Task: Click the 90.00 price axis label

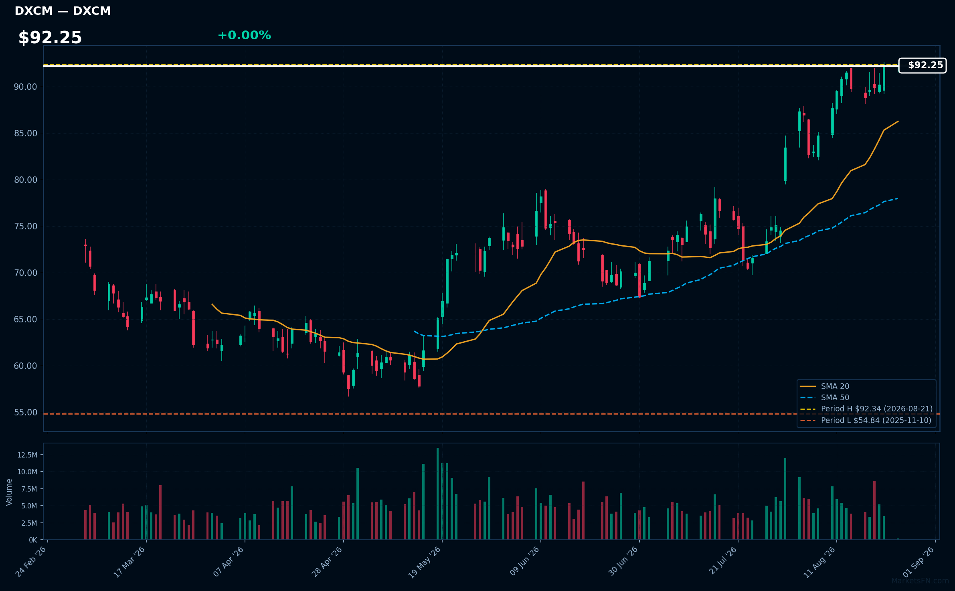Action: pyautogui.click(x=25, y=87)
